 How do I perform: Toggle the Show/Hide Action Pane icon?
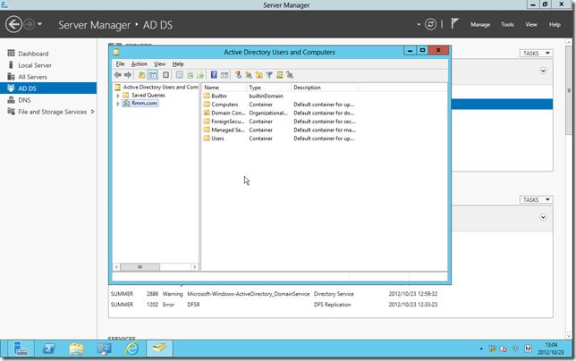[224, 75]
